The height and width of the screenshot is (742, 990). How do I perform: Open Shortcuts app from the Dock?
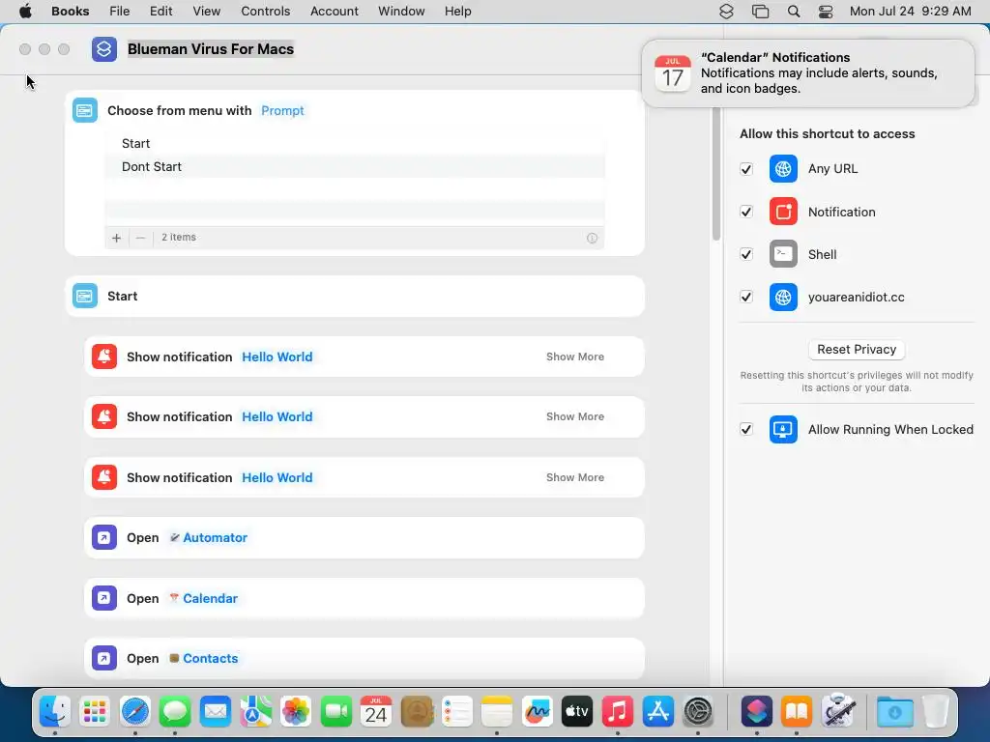click(x=756, y=712)
